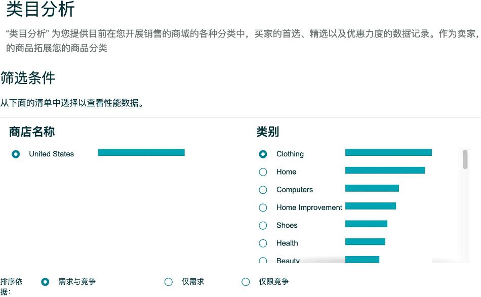Click the Home category bar
481x297 pixels.
point(385,170)
